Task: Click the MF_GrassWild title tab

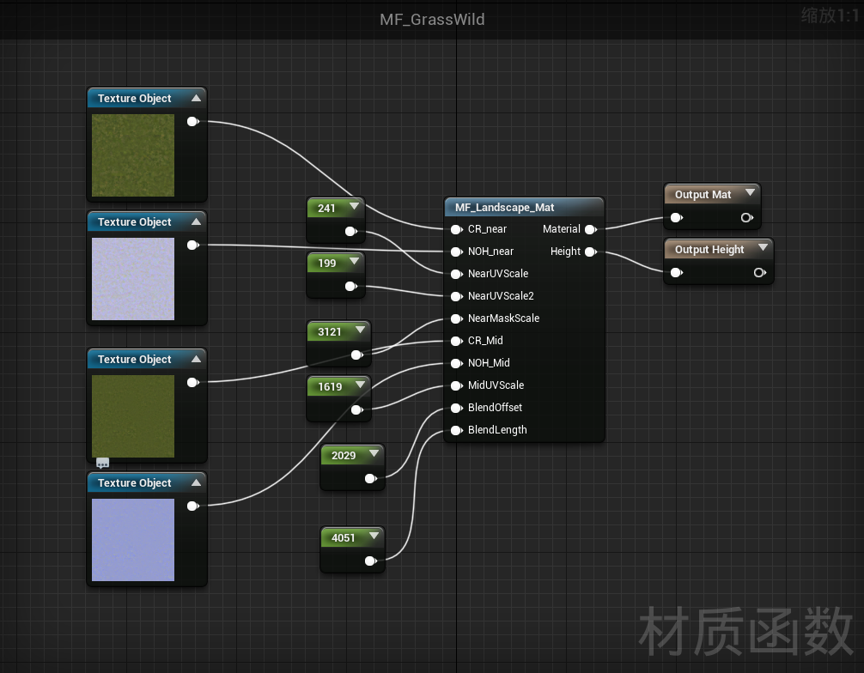Action: tap(432, 19)
